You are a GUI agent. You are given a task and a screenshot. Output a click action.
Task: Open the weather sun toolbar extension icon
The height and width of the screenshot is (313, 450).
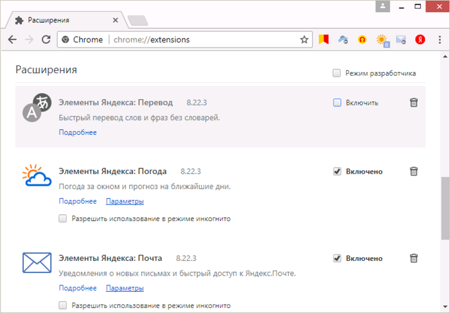coord(382,40)
